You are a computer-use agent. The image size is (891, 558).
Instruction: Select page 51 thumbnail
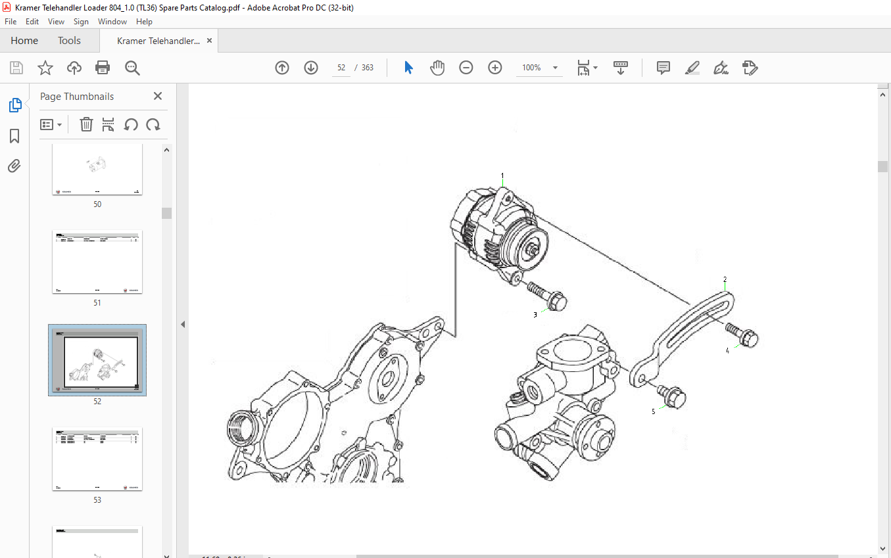97,262
